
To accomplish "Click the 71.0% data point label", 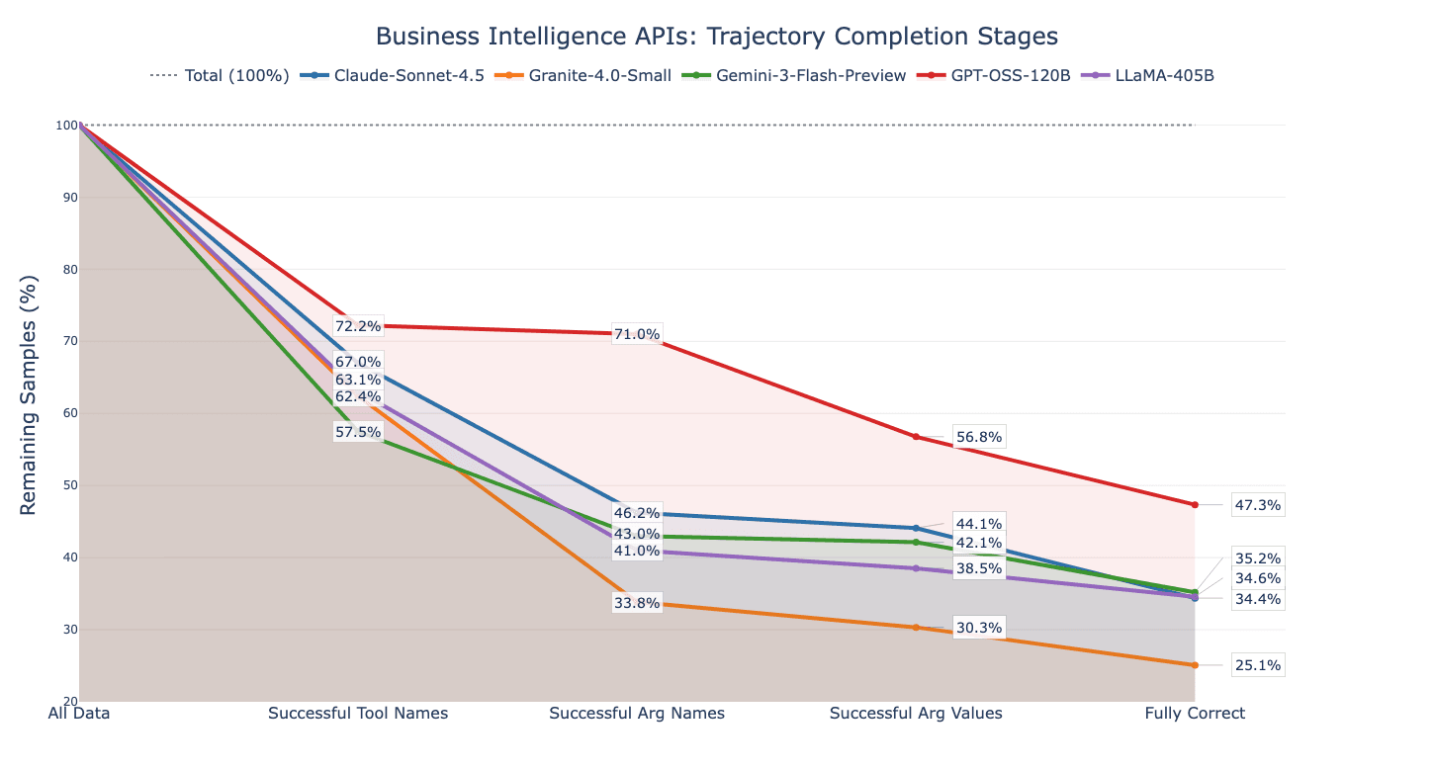I will click(636, 334).
